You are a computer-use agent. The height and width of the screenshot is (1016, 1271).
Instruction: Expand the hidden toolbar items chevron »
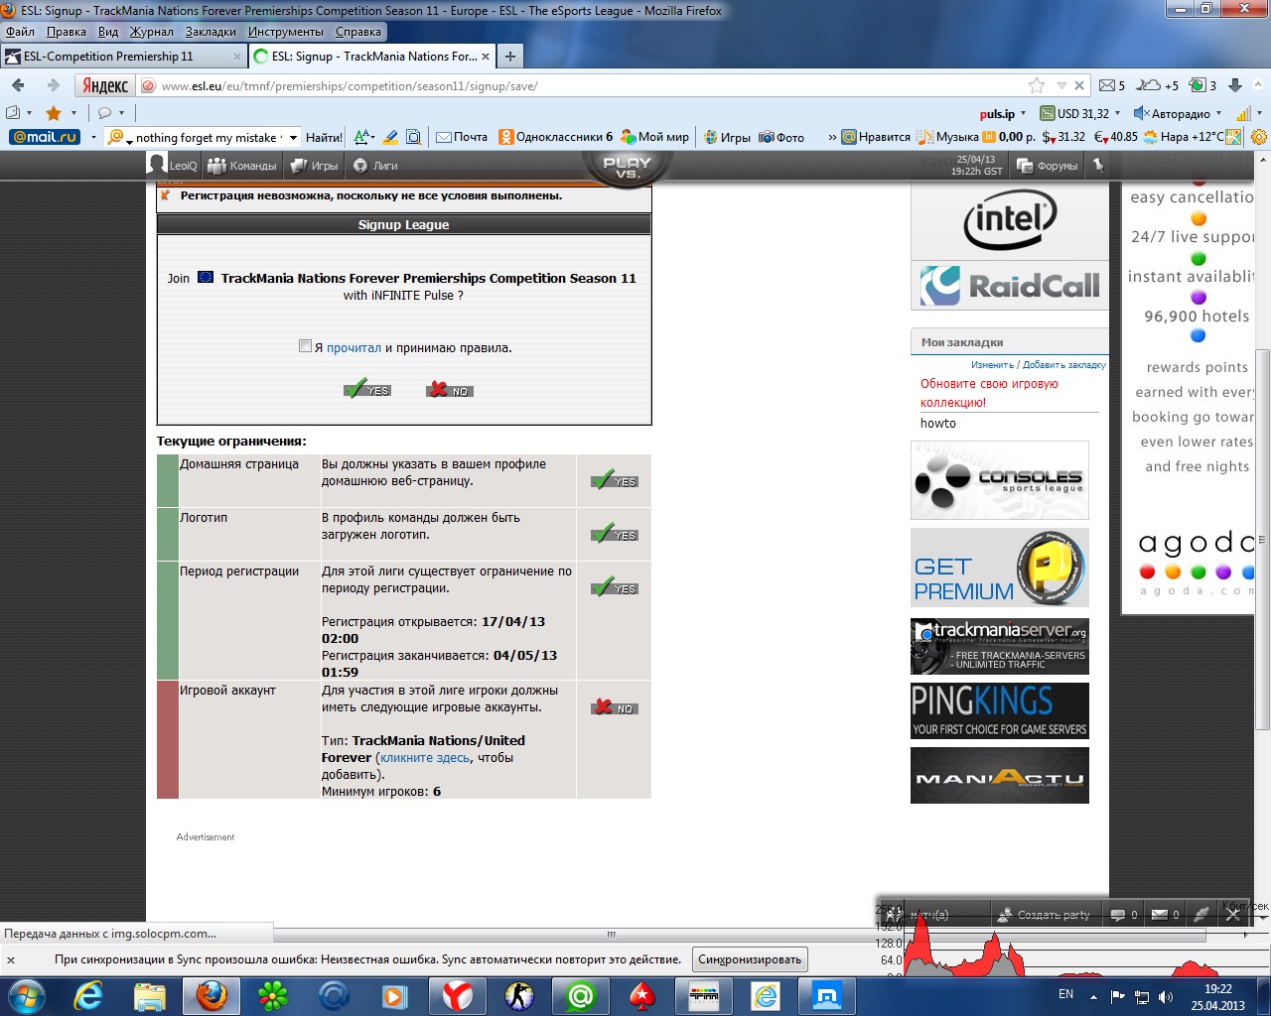(x=832, y=137)
